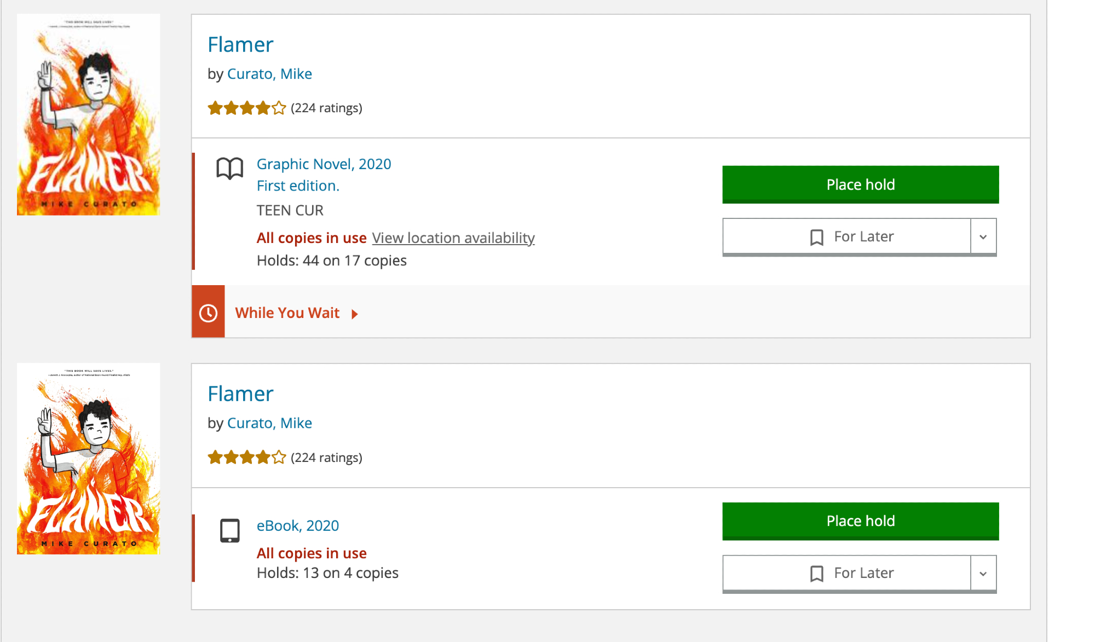
Task: Open the eBook, 2020 format link
Action: point(298,526)
